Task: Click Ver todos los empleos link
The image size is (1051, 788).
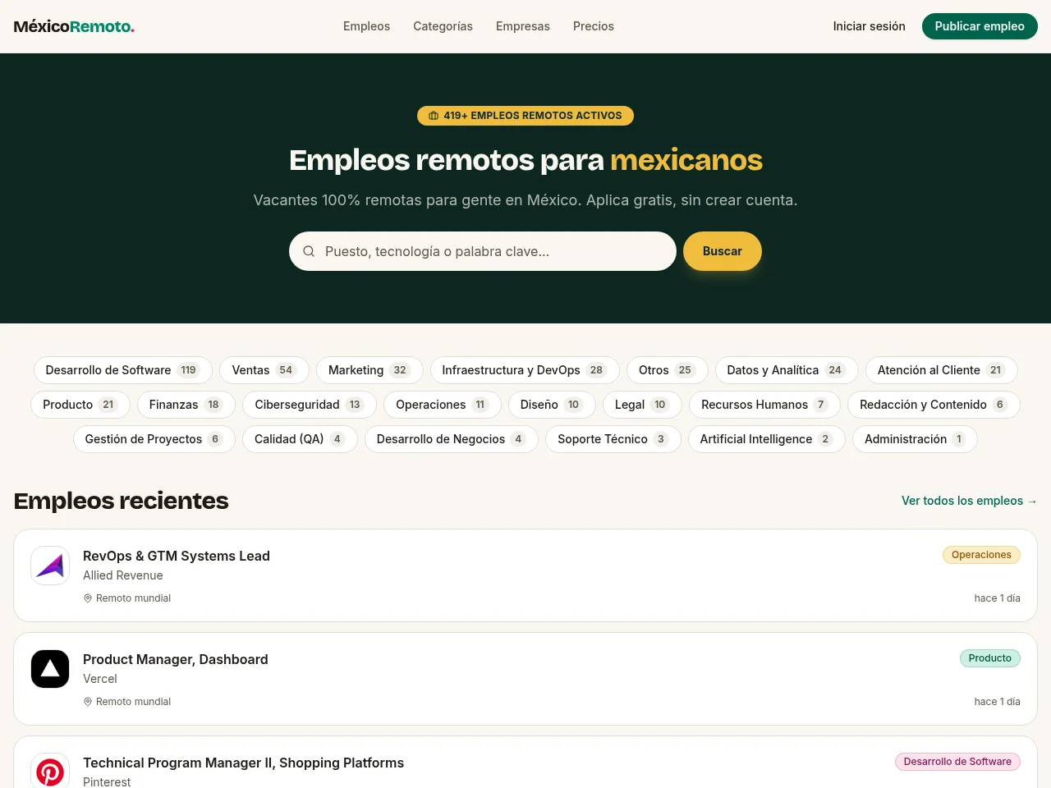Action: (969, 501)
